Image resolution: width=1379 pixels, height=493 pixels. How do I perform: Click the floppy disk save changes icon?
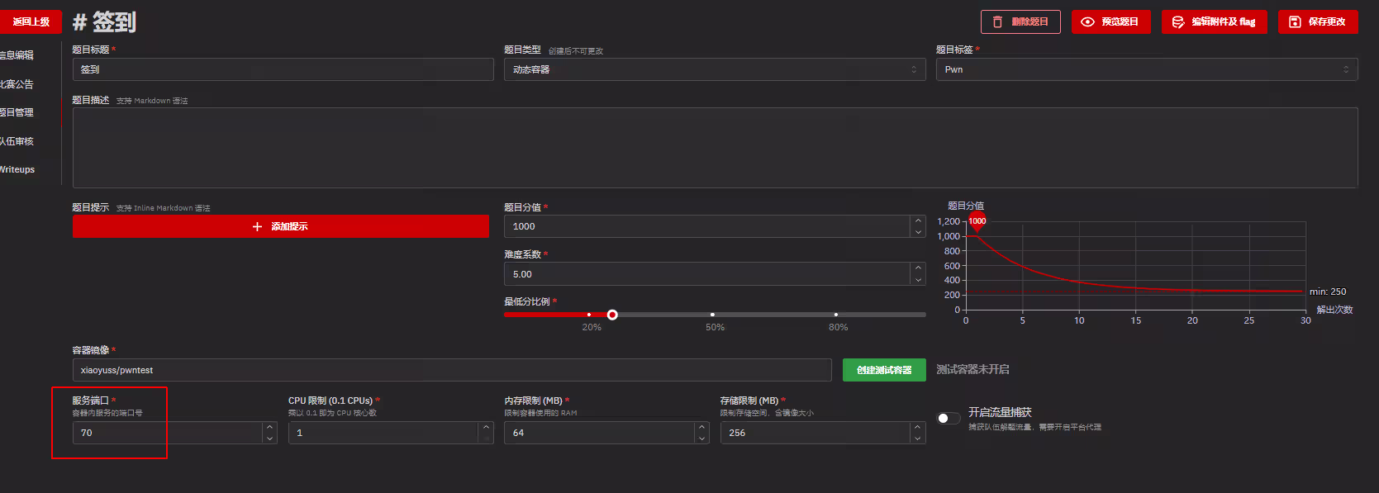1295,22
